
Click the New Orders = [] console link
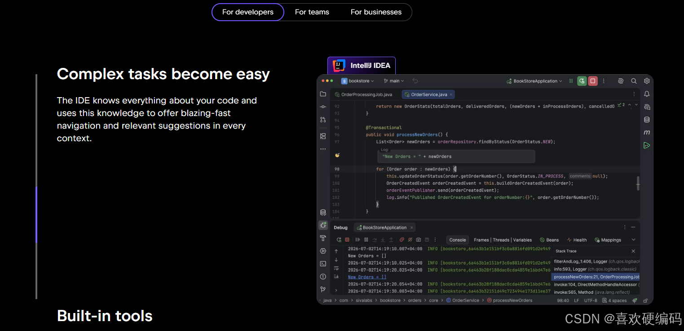point(367,277)
